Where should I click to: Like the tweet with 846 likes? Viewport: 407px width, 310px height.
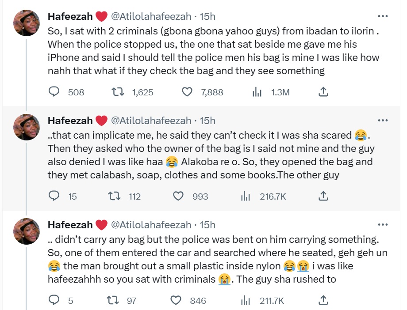[x=176, y=300]
